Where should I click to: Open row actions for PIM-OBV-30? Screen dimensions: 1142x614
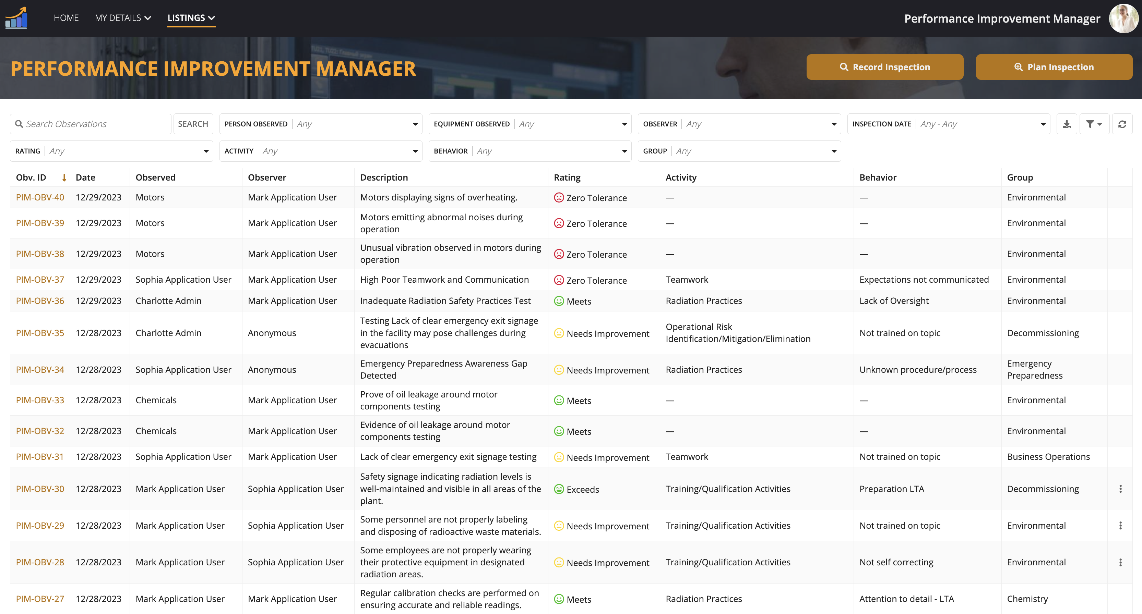(1120, 489)
